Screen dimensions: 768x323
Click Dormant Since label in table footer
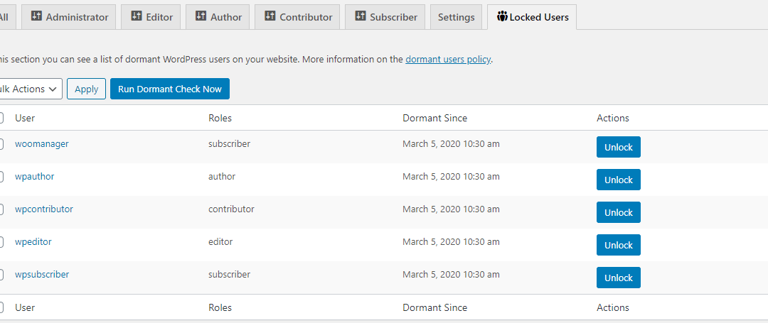[435, 307]
